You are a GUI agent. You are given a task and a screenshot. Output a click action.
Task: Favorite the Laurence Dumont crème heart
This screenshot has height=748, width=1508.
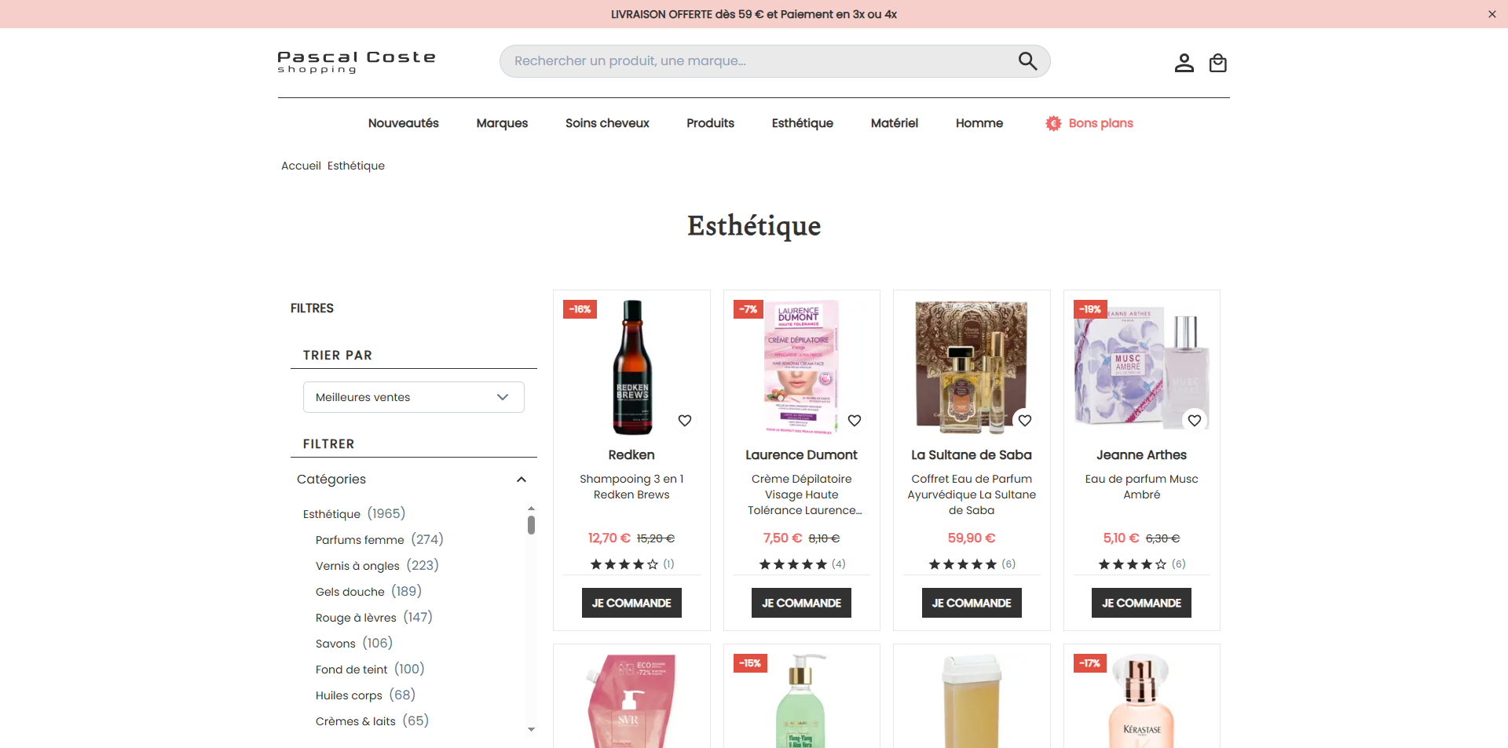(x=855, y=421)
